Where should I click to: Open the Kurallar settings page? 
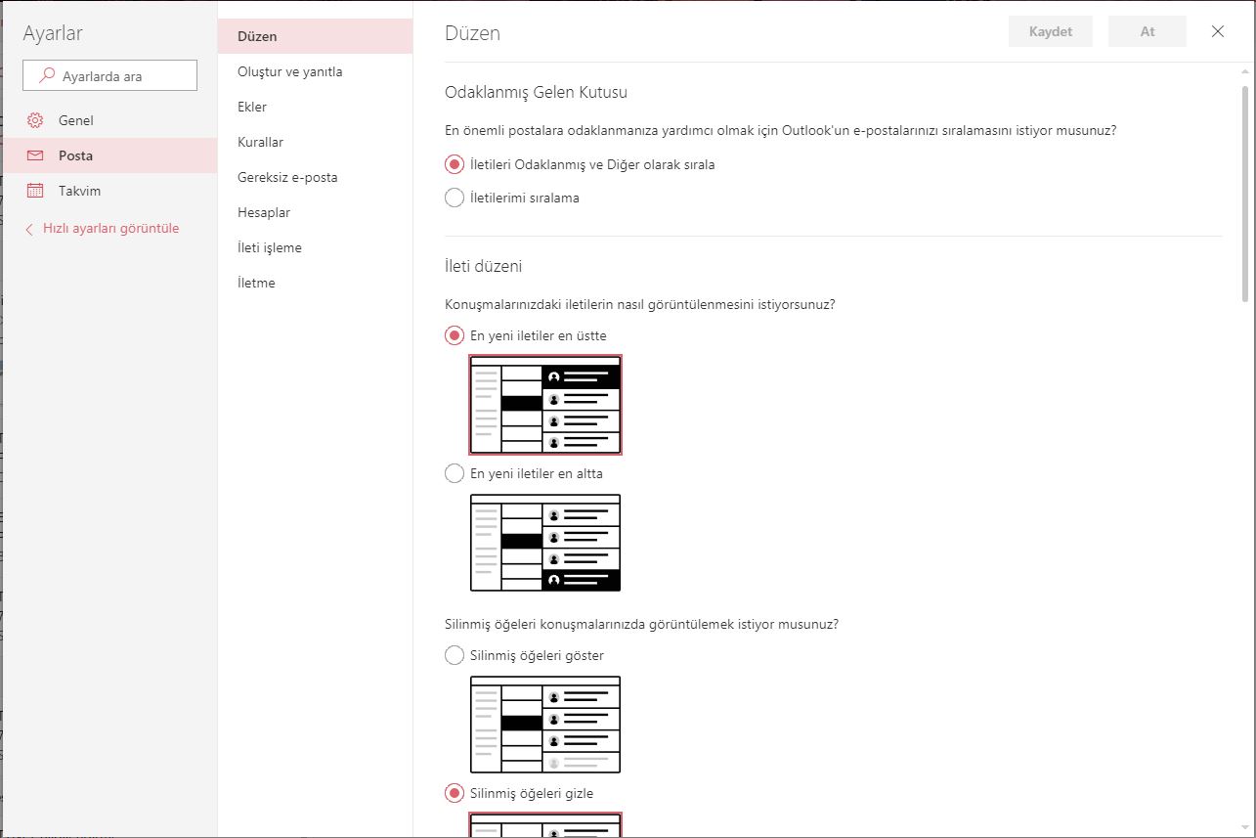tap(315, 142)
